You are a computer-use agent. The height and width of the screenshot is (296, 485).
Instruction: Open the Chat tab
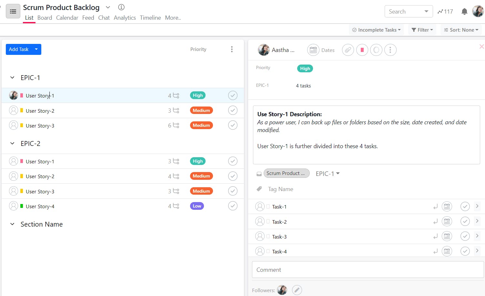pyautogui.click(x=104, y=18)
